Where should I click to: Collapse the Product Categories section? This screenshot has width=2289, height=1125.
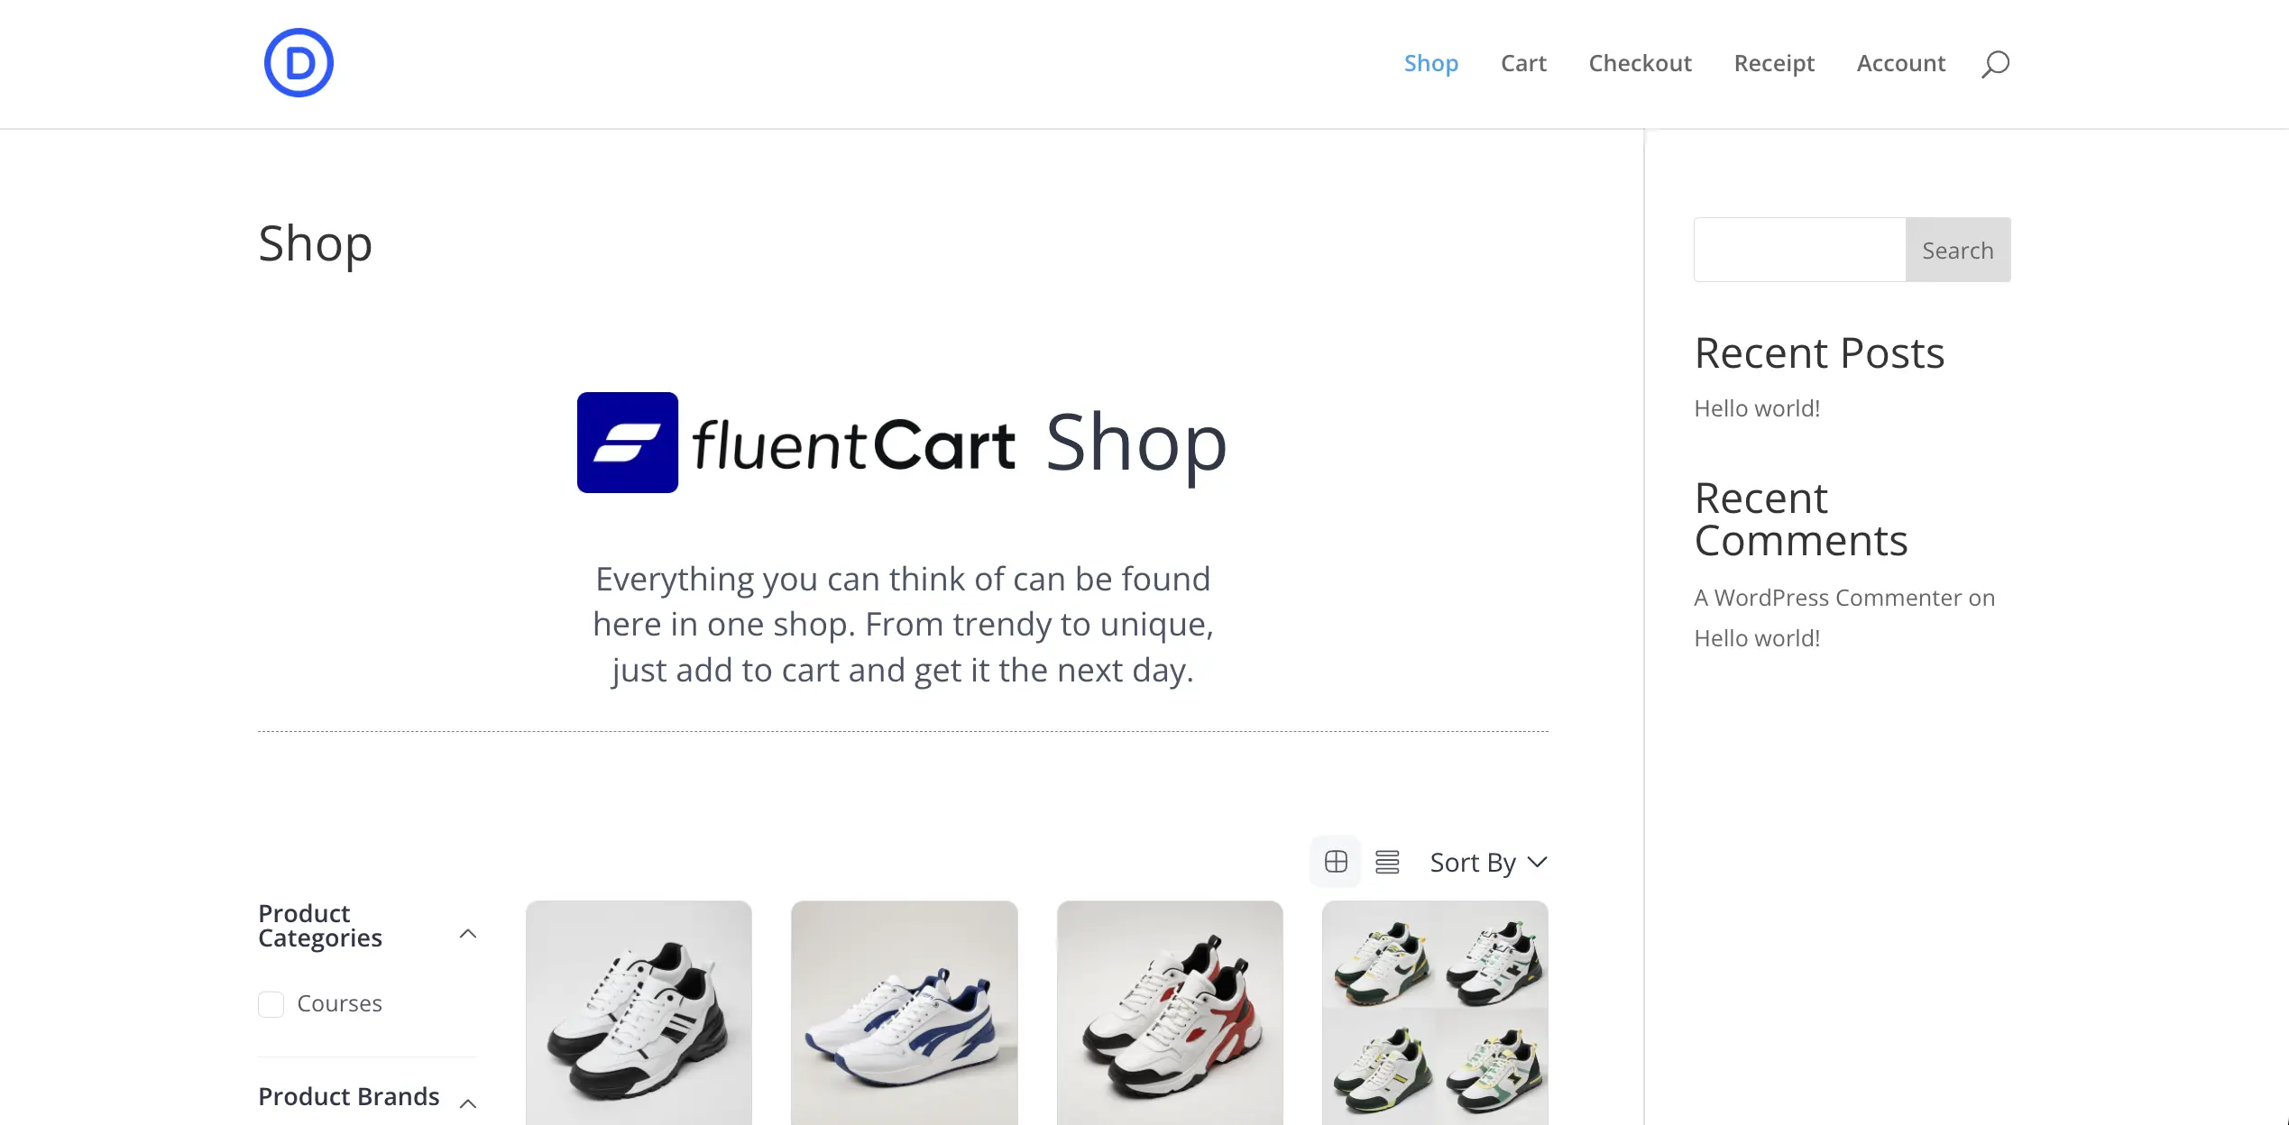[468, 934]
